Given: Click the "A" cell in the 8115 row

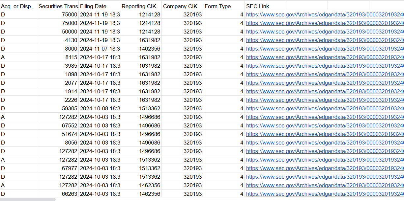Looking at the screenshot, I should tap(18, 57).
